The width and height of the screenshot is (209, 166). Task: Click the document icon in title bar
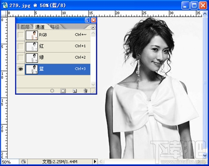click(5, 5)
